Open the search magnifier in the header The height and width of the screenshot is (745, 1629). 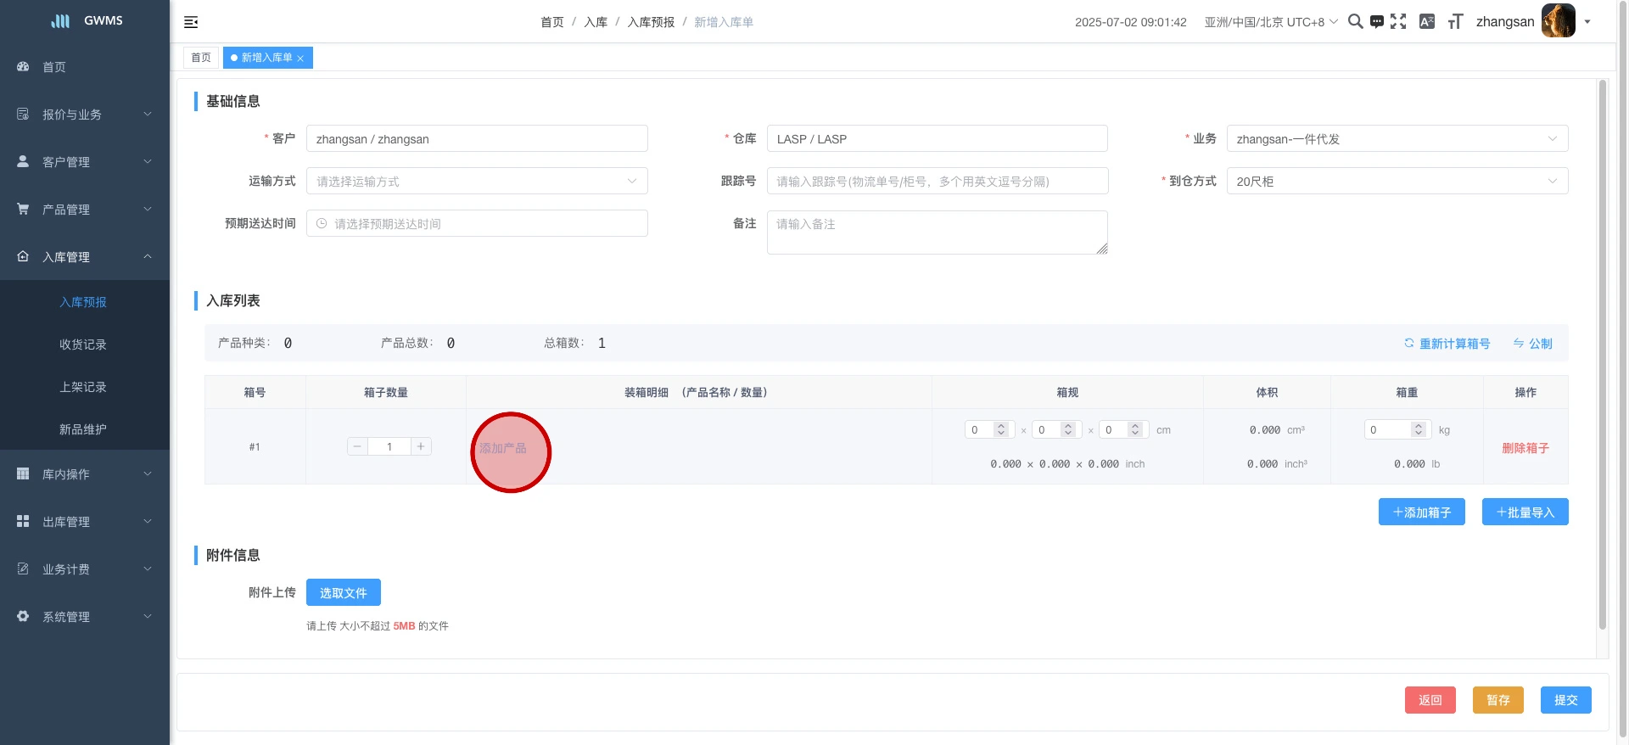[1355, 22]
